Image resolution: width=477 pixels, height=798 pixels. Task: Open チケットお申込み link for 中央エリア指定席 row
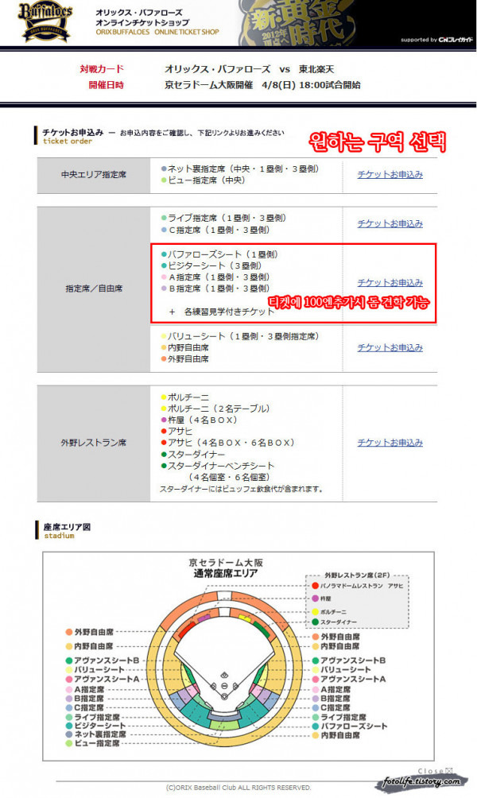390,175
